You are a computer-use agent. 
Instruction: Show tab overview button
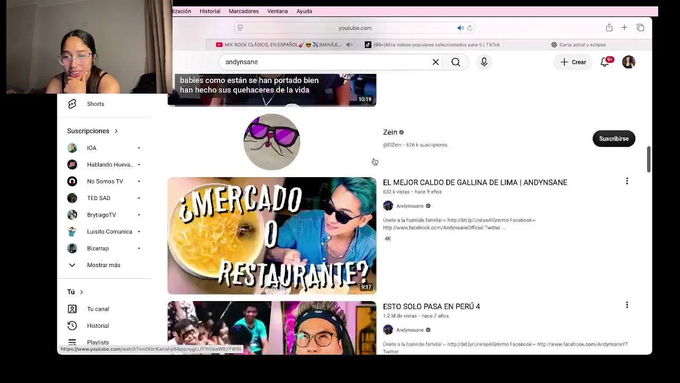pyautogui.click(x=640, y=28)
